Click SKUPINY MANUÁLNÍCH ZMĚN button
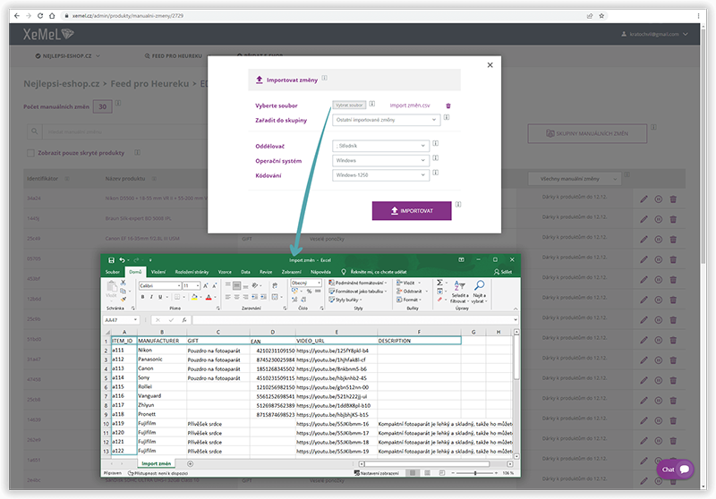 (587, 133)
